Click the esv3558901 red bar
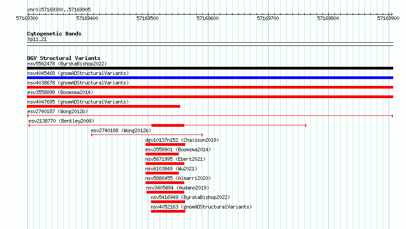 (162, 154)
